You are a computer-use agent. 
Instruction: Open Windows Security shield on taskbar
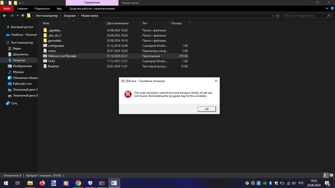[90, 183]
